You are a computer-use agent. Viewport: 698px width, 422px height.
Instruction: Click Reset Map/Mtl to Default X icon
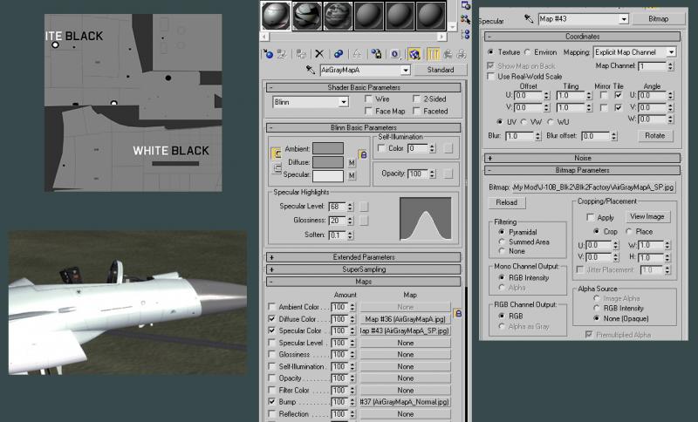click(x=319, y=54)
